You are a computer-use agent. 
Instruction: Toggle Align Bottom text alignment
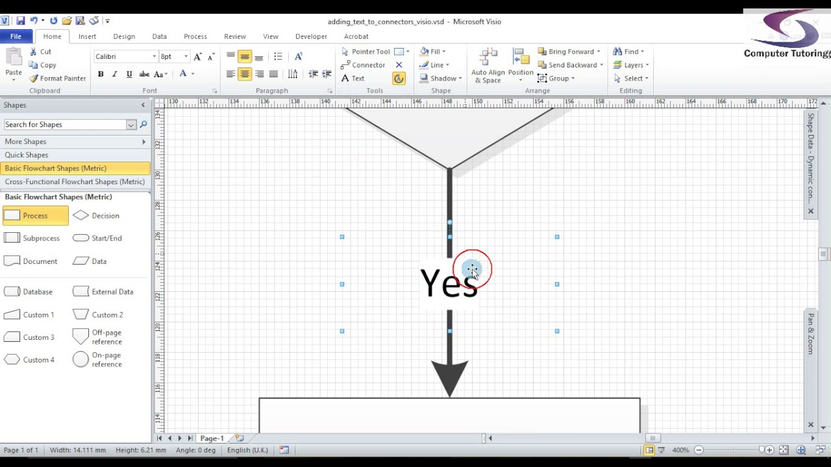click(x=259, y=56)
